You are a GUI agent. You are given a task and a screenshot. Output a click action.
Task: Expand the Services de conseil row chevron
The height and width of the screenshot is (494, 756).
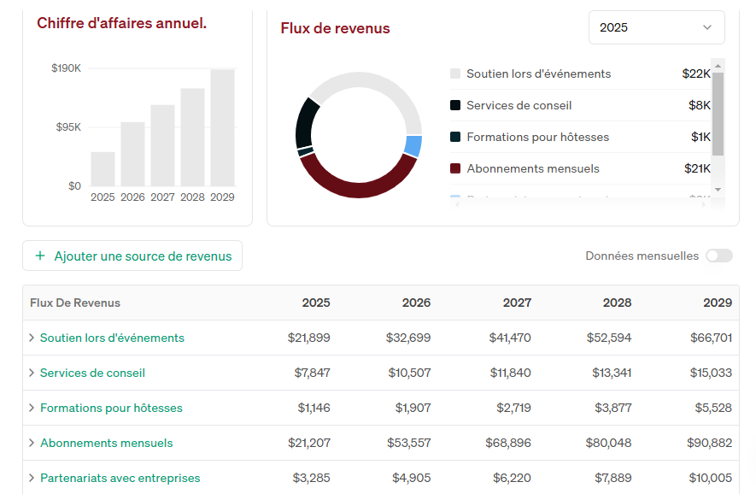pos(32,373)
